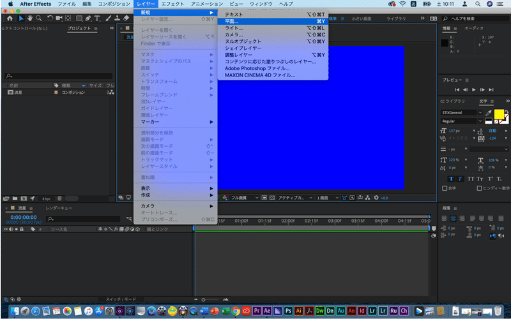Expand the workspace overflow chevron at top
The width and height of the screenshot is (511, 319).
pyautogui.click(x=423, y=19)
